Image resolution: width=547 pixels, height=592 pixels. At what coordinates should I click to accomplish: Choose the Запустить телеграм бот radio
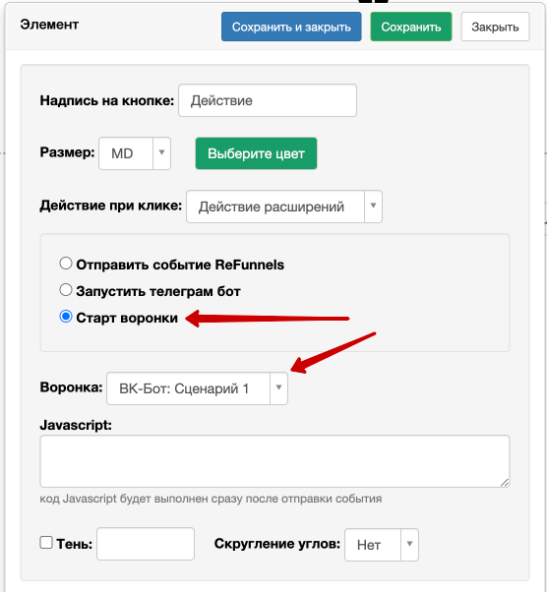(x=66, y=290)
